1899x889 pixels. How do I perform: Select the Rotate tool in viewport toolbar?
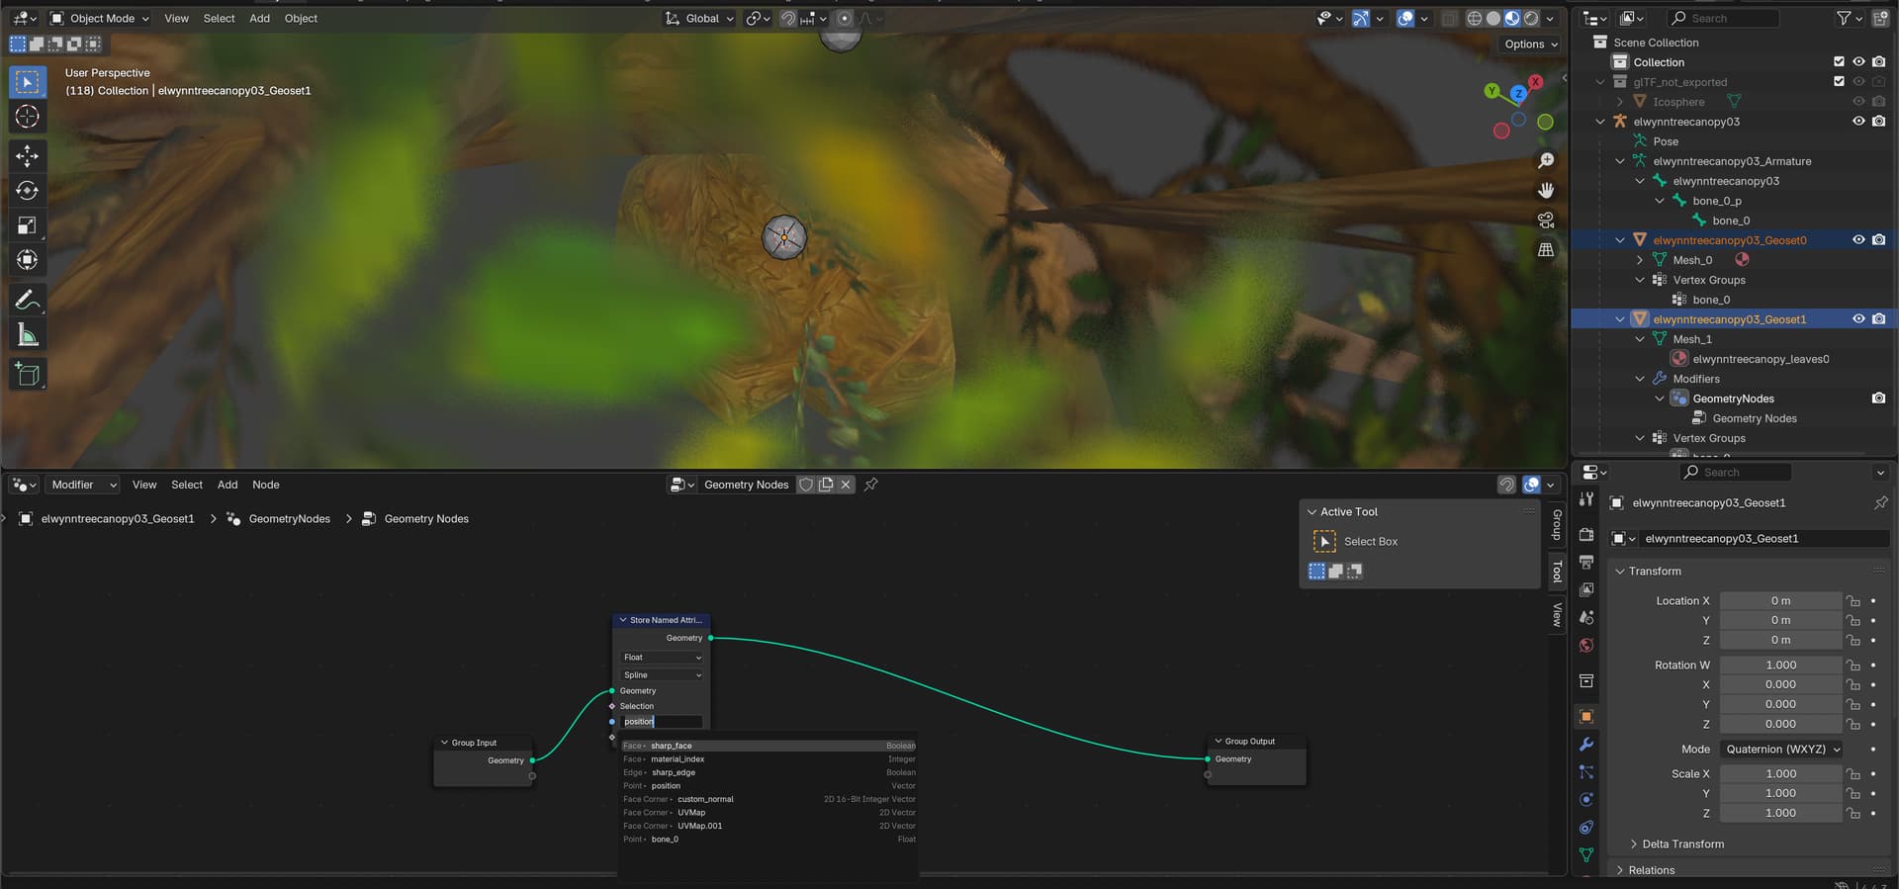[x=27, y=191]
